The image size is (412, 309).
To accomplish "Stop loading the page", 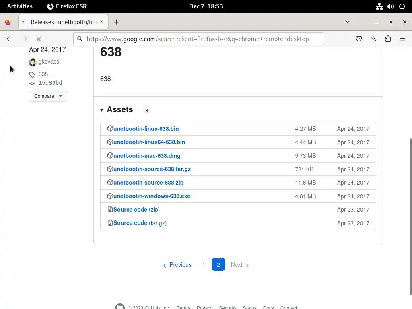I will point(38,39).
